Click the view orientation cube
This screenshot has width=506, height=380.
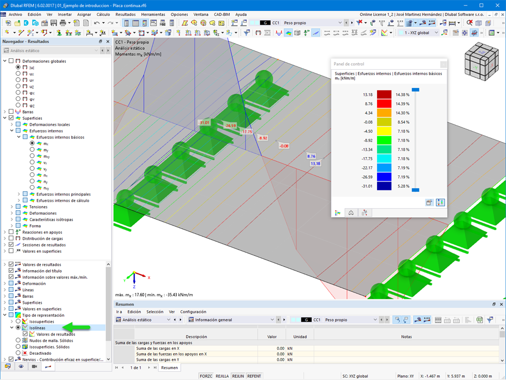[481, 62]
